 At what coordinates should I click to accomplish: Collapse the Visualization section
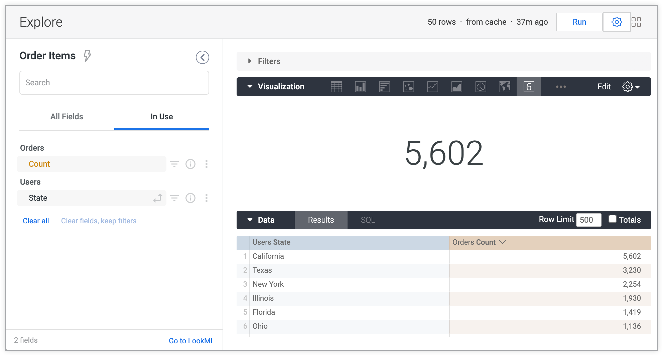250,86
